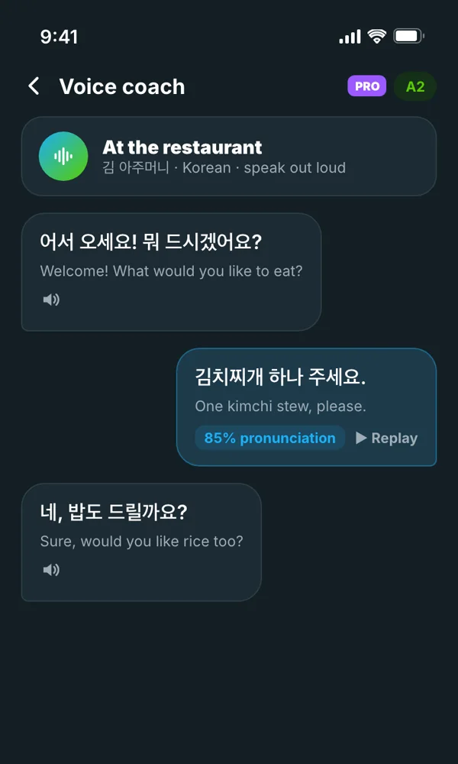The width and height of the screenshot is (458, 764).
Task: Play audio for the rice question speaker icon
Action: click(51, 570)
